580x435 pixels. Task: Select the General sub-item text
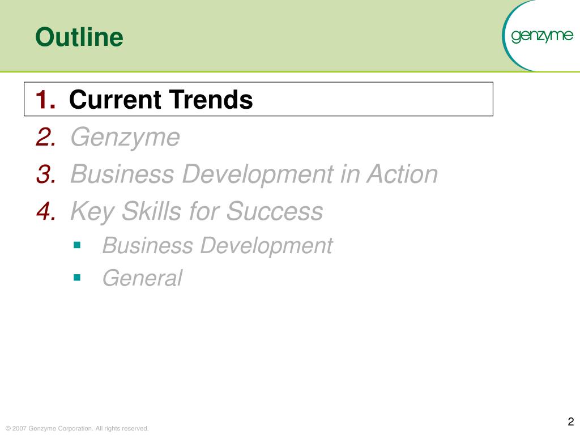pyautogui.click(x=142, y=278)
